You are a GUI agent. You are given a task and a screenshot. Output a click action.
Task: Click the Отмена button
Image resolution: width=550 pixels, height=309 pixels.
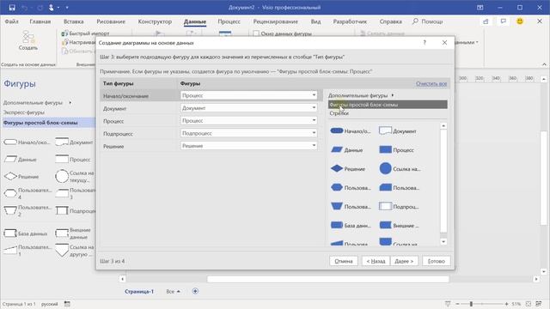(344, 261)
